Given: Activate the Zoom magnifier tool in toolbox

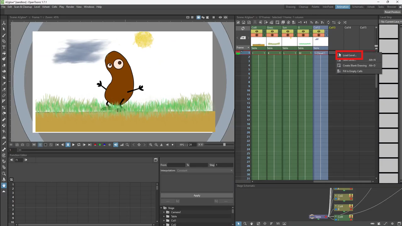Looking at the screenshot, I should pyautogui.click(x=4, y=174).
